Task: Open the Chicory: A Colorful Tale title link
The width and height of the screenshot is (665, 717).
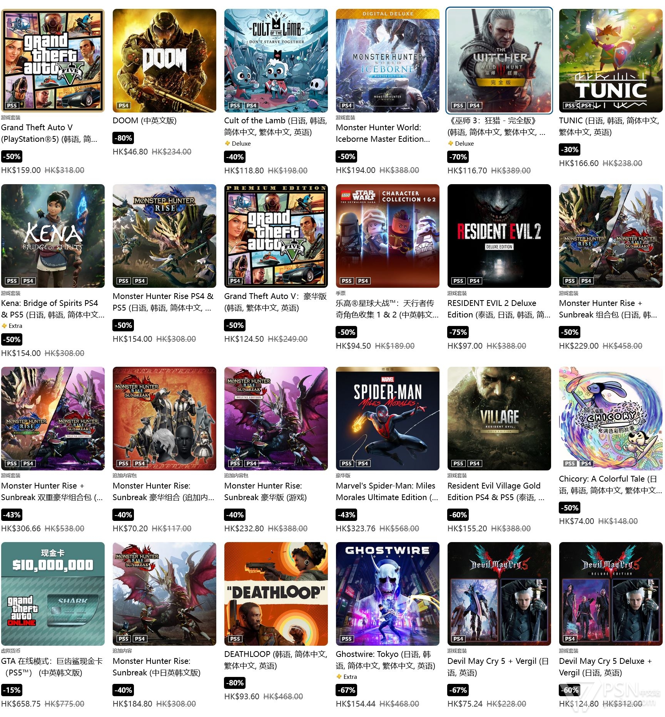Action: [x=611, y=485]
